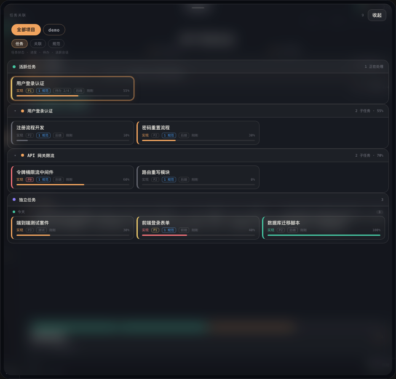Click the 1 规范 badge on 路由重写模块
396x379 pixels.
(169, 179)
